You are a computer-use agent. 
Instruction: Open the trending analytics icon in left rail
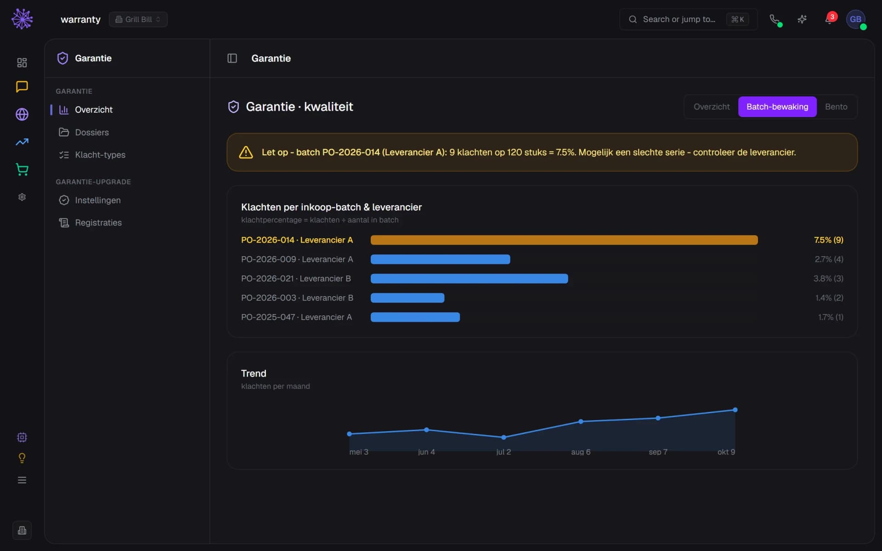pos(22,142)
